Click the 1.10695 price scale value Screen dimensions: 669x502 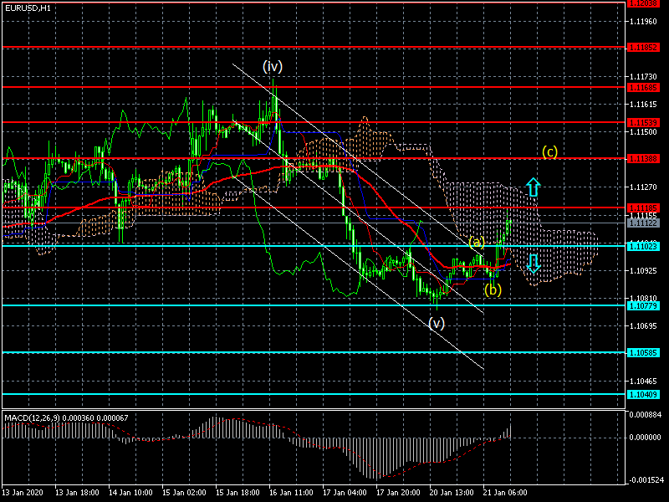tap(643, 326)
